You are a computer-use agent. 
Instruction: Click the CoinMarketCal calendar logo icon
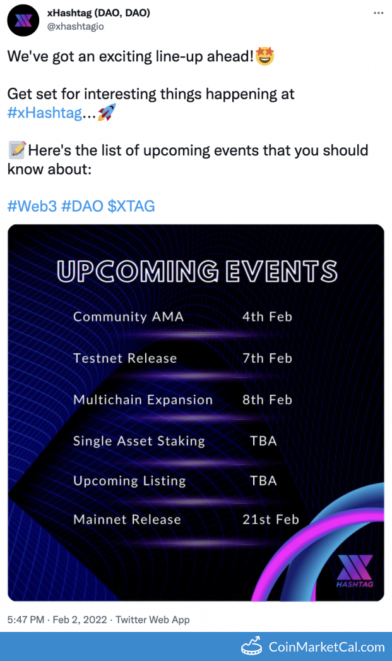click(x=252, y=646)
